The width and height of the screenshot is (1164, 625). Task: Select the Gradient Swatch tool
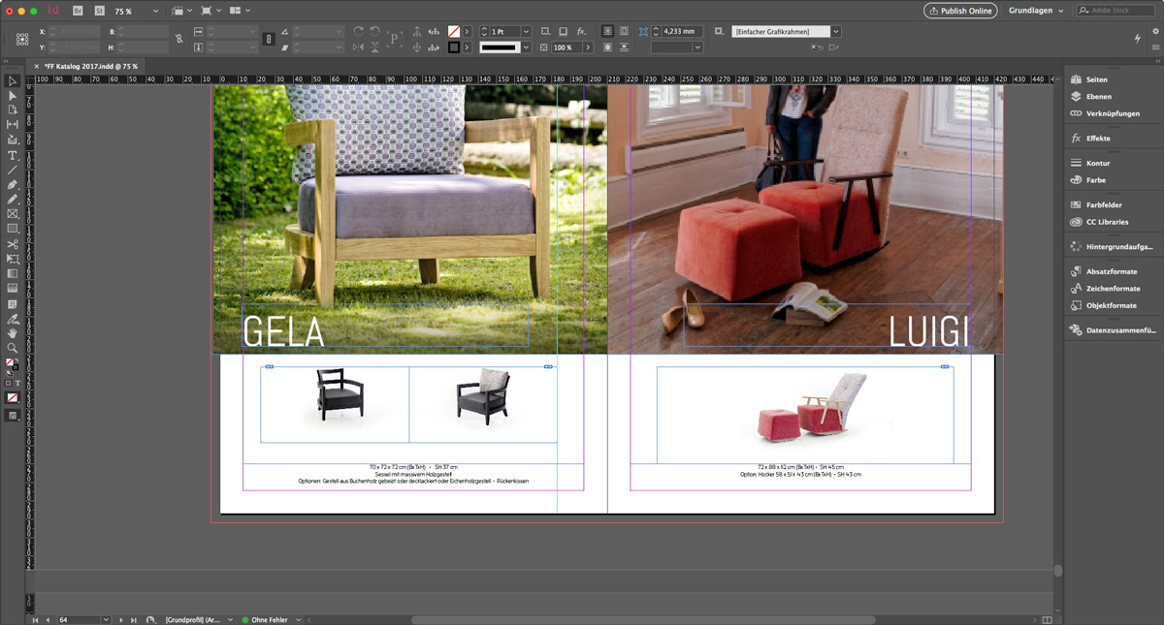point(13,273)
